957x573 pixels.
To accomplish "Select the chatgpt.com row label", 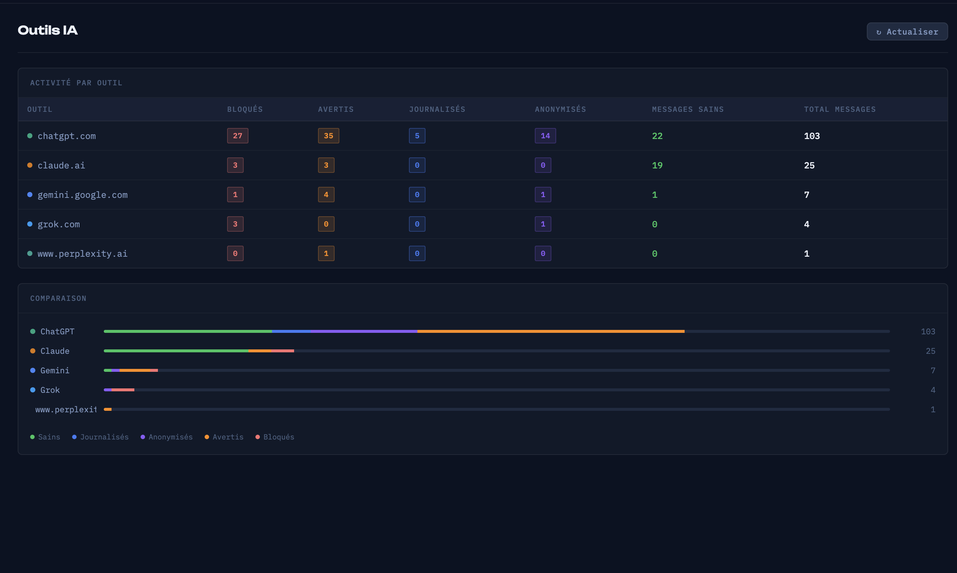I will pyautogui.click(x=67, y=136).
